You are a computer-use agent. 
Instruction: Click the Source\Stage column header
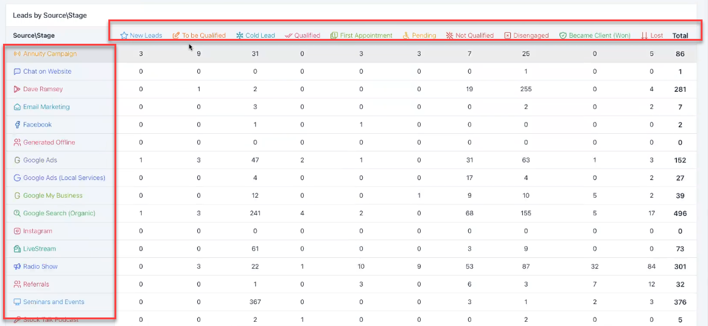34,35
